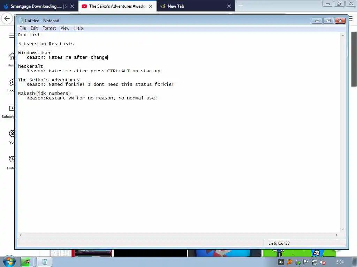Place cursor on 'Windows User' line
357x267 pixels.
[x=35, y=53]
